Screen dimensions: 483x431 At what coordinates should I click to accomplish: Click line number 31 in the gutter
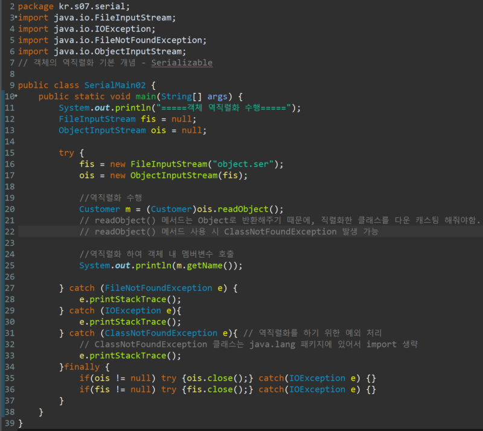click(10, 333)
